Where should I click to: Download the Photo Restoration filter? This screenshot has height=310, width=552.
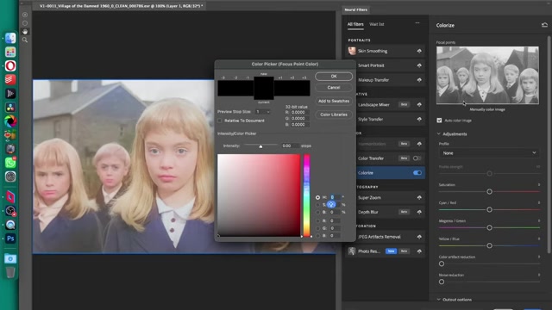coord(419,251)
